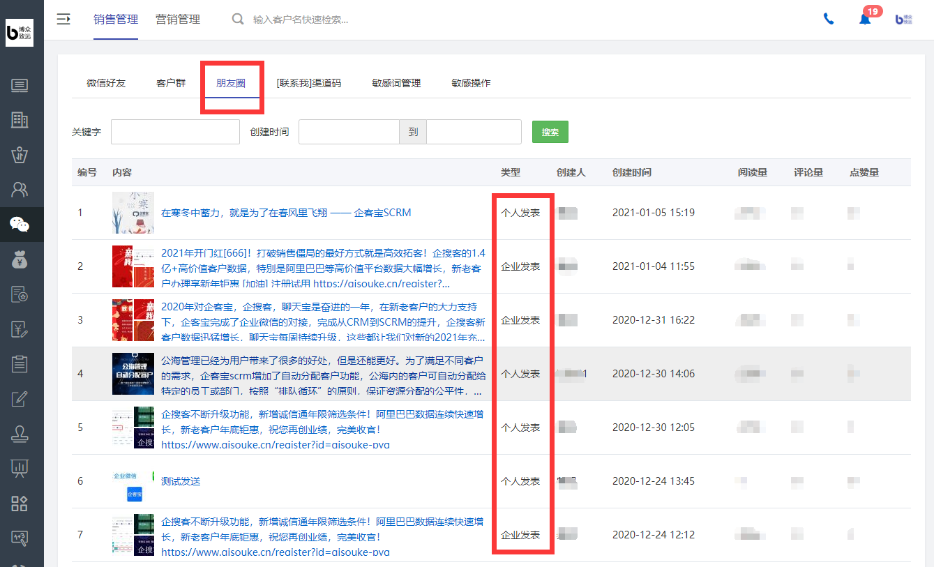Open the 微信好友 tab
The height and width of the screenshot is (567, 934).
coord(106,83)
